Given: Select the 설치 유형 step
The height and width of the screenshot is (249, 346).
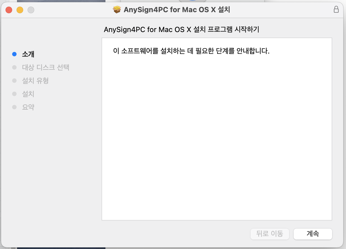Looking at the screenshot, I should [x=35, y=81].
